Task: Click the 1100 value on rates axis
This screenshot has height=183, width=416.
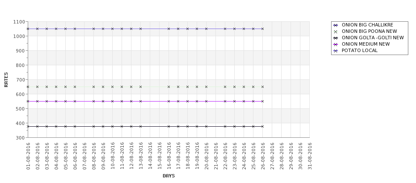Action: click(19, 22)
